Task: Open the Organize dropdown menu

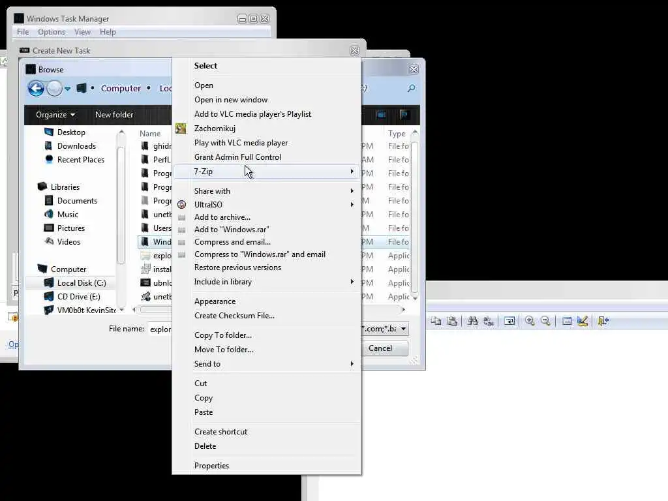Action: tap(55, 115)
